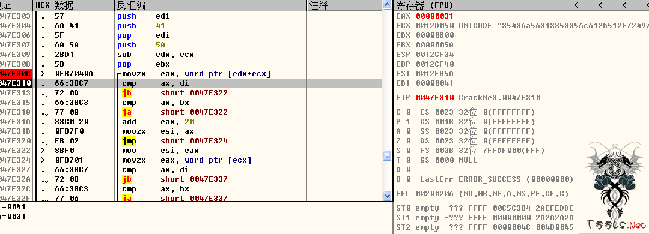Click the P flag bit value

click(x=408, y=122)
